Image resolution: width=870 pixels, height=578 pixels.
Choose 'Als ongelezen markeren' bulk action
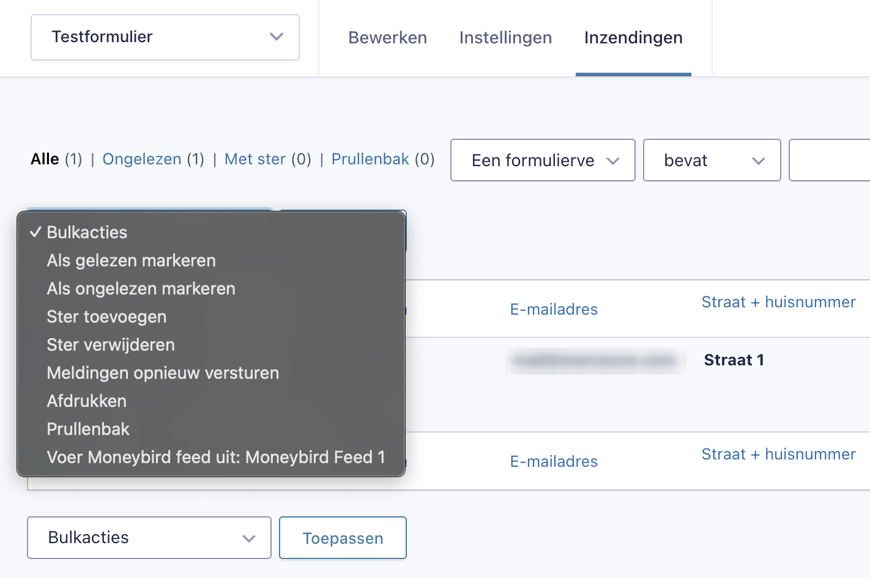click(141, 289)
